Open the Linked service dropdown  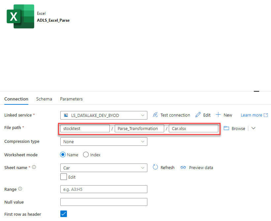point(104,115)
